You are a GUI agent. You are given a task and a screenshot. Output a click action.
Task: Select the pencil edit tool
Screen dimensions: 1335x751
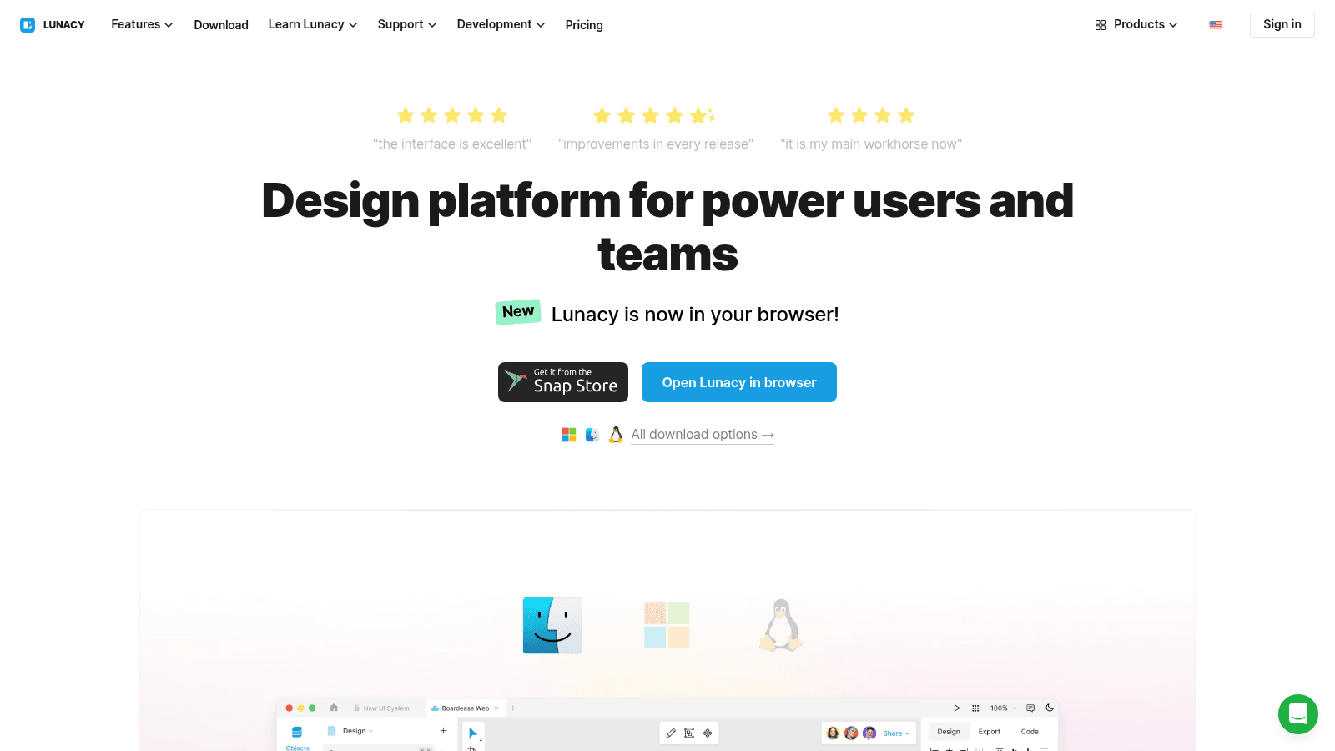coord(671,733)
